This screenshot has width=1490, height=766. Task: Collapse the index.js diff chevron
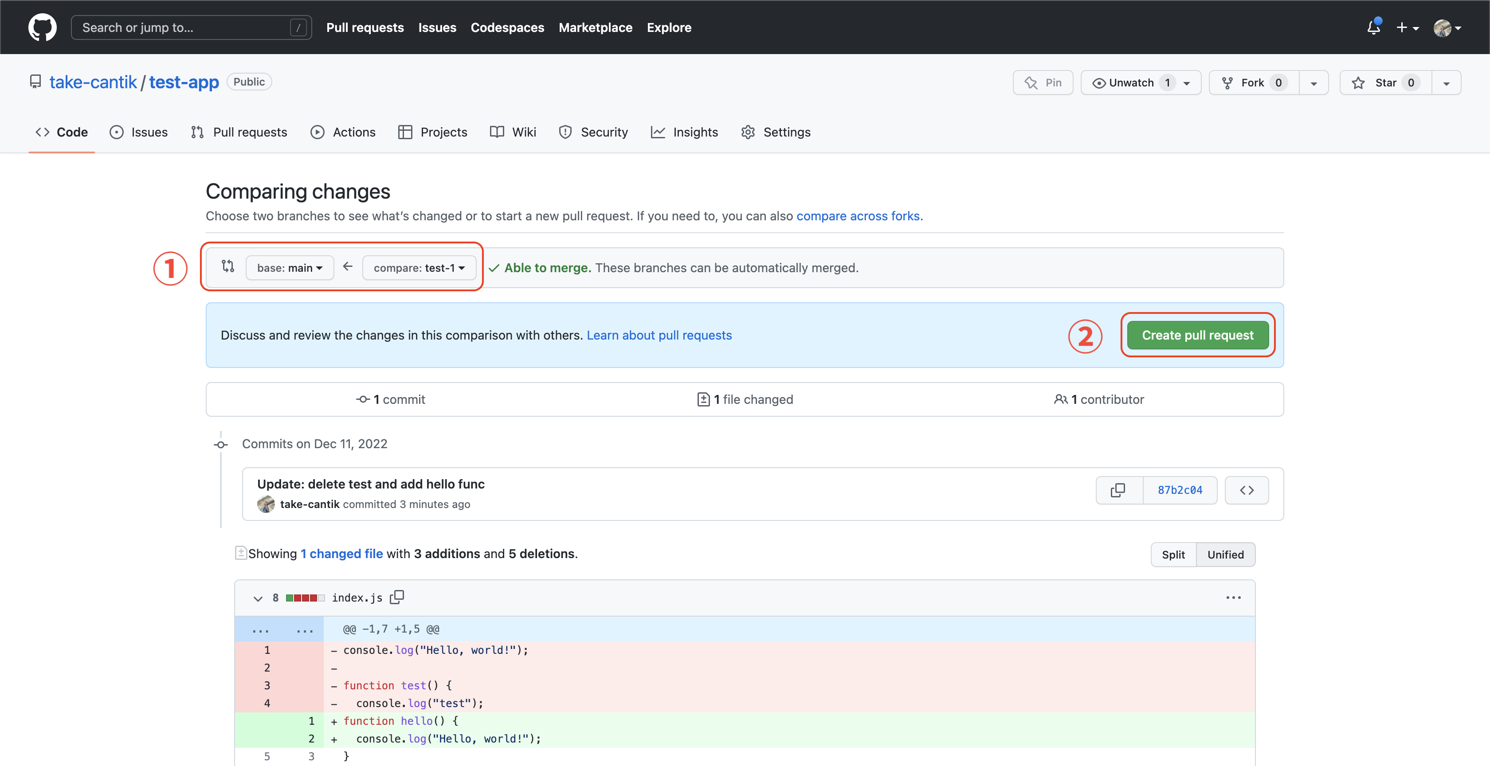[x=258, y=598]
